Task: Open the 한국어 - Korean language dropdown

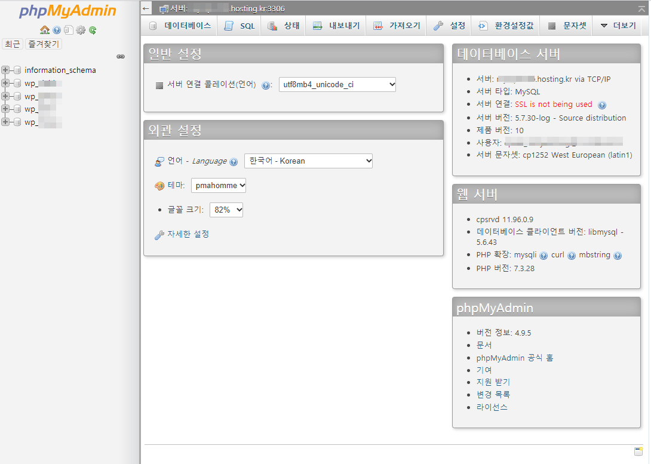Action: pos(308,161)
